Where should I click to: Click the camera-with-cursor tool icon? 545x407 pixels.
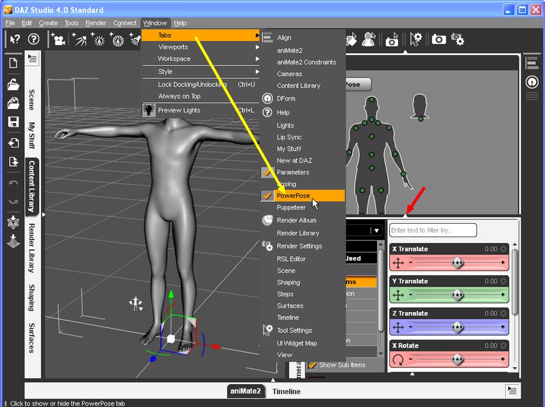(392, 39)
